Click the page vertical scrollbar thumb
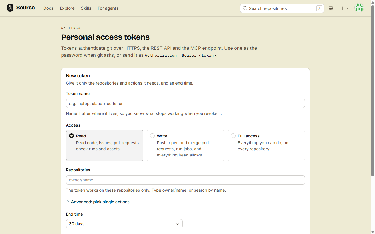Viewport: 375px width, 234px height. (373, 91)
